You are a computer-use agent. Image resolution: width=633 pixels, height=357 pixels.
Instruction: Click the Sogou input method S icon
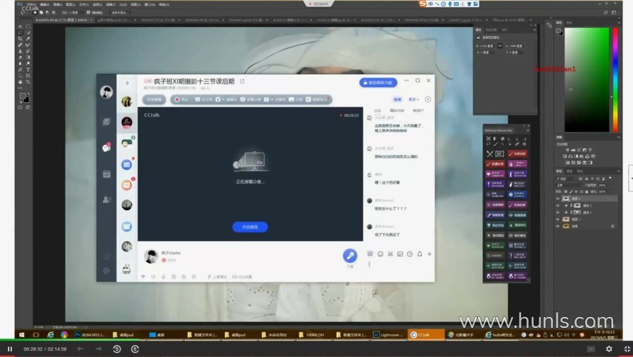click(x=423, y=4)
